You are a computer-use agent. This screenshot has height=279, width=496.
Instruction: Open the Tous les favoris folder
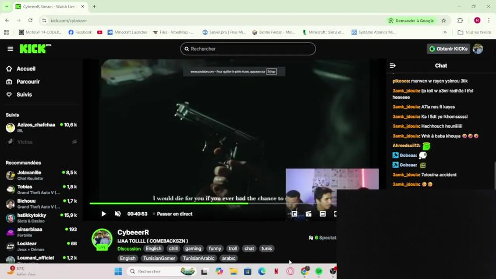(475, 32)
